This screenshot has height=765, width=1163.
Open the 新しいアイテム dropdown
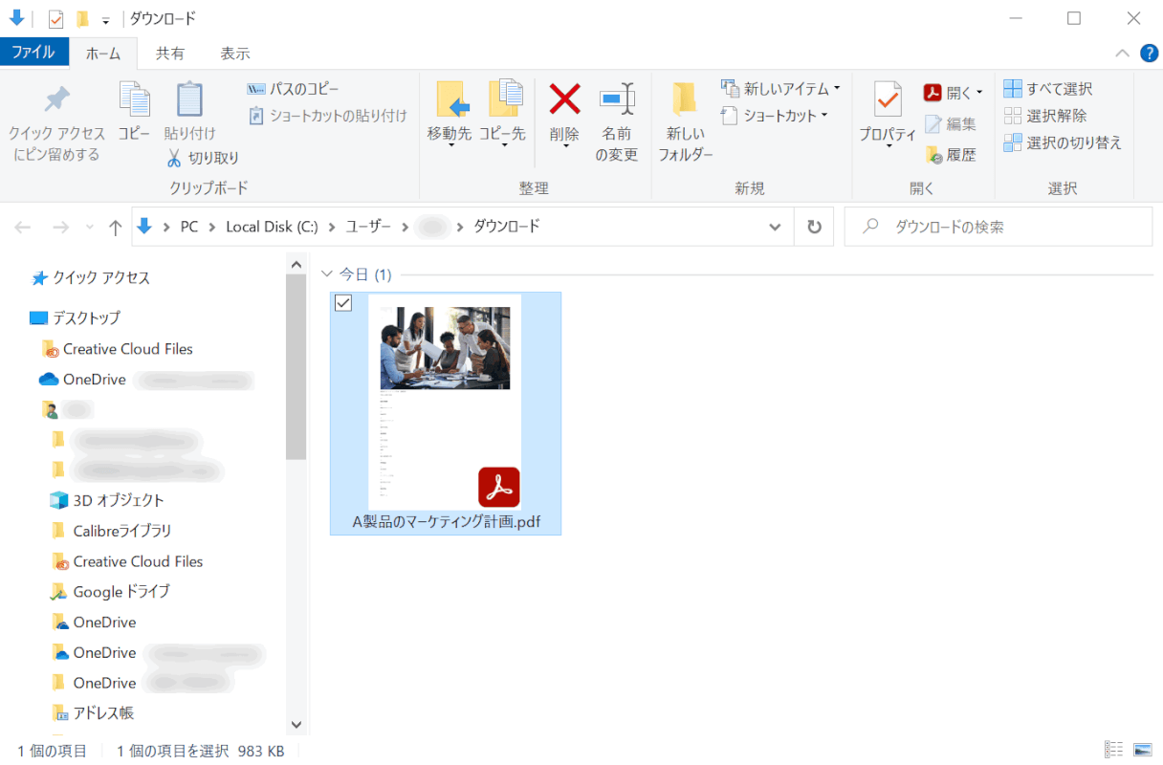pyautogui.click(x=780, y=89)
